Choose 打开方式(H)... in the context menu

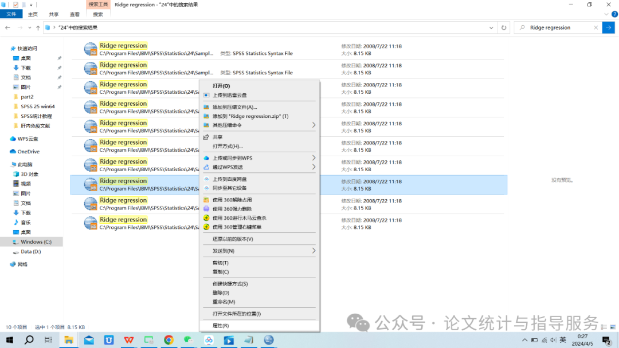click(260, 146)
